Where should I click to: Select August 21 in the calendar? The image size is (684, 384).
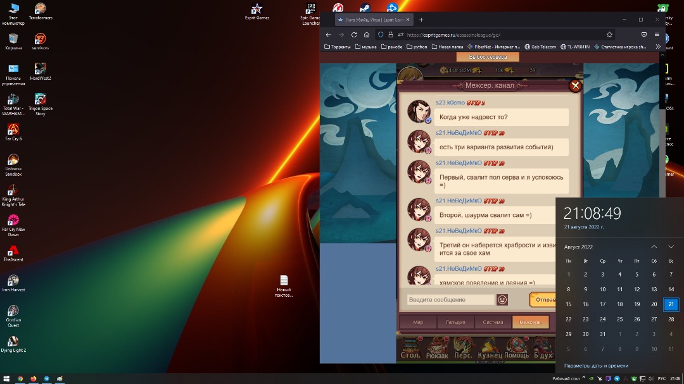(671, 304)
